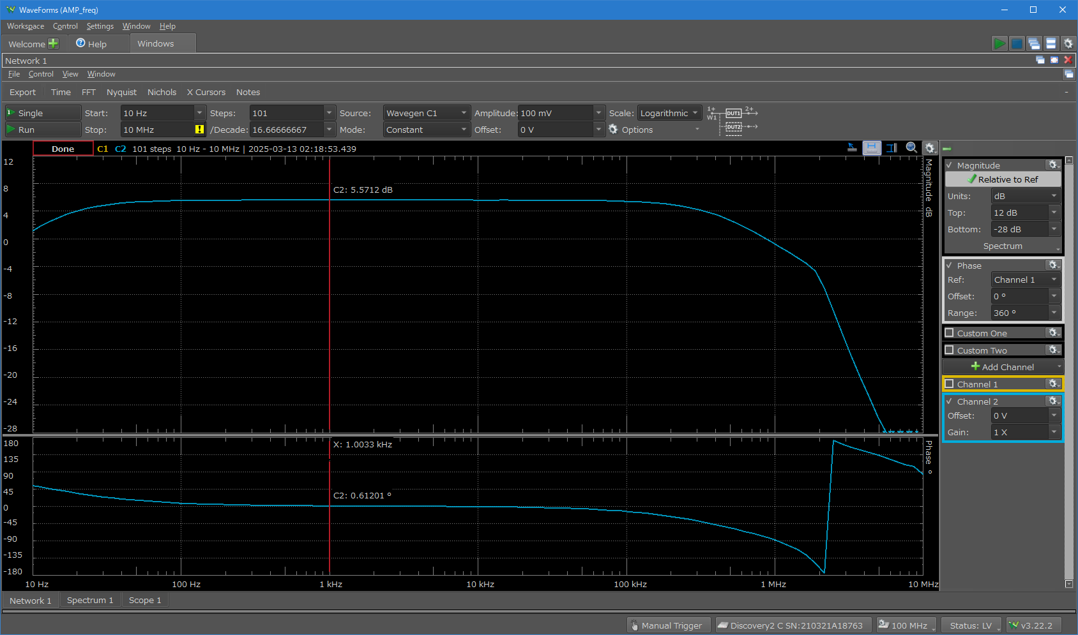Click the Single acquisition button
The image size is (1078, 635).
click(43, 112)
